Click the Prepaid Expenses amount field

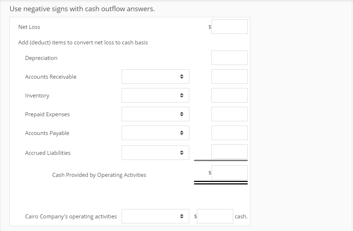coord(230,114)
